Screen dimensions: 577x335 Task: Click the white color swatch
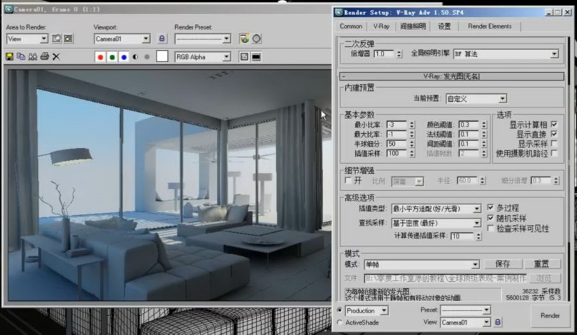tap(163, 57)
